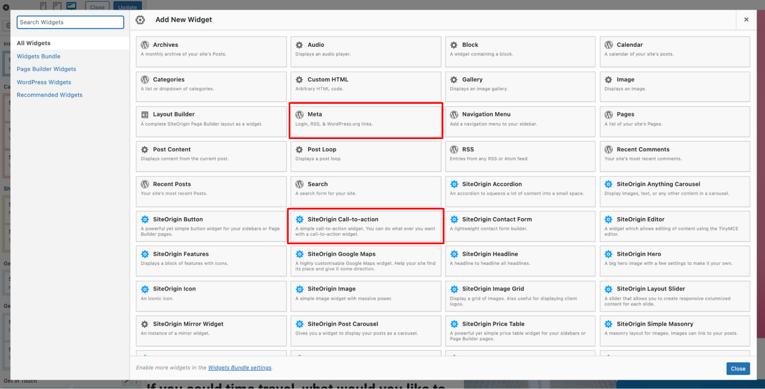Dismiss the dialog via the X icon
Viewport: 765px width, 389px height.
[746, 20]
